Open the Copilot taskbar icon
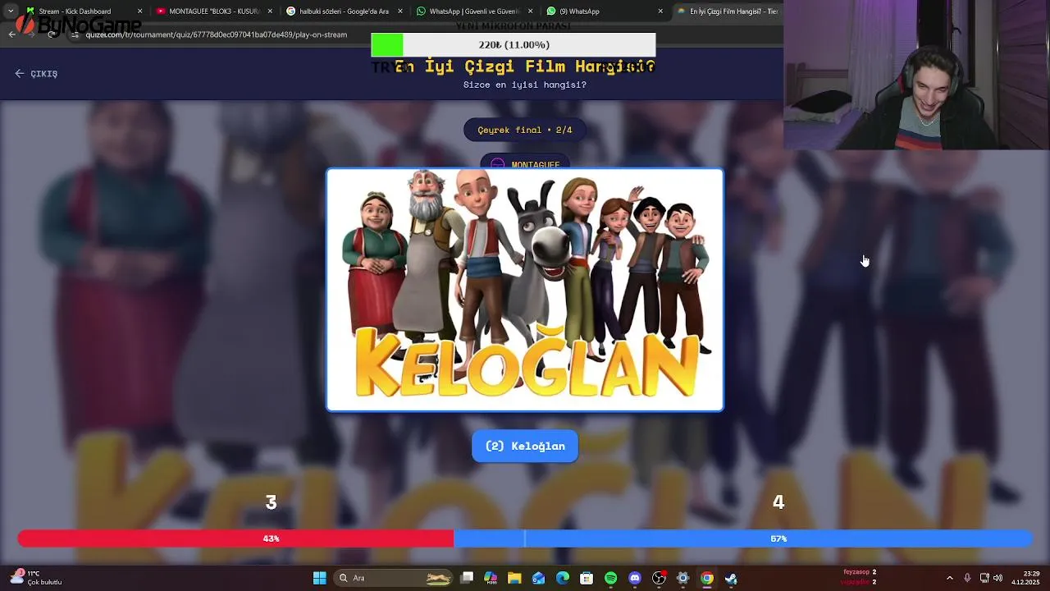The image size is (1050, 591). pyautogui.click(x=491, y=578)
